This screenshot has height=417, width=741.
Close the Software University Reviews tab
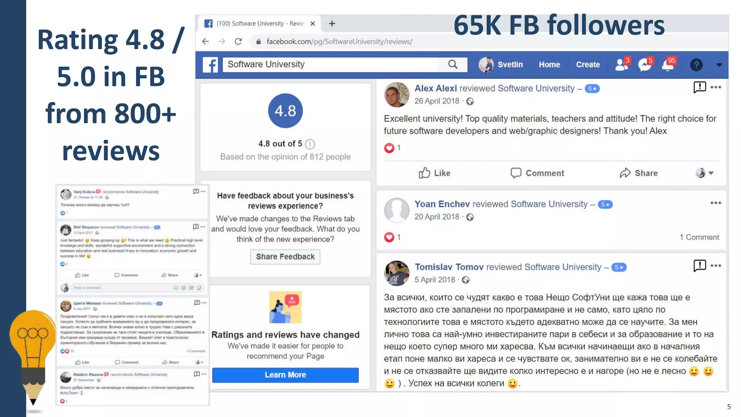(x=313, y=24)
